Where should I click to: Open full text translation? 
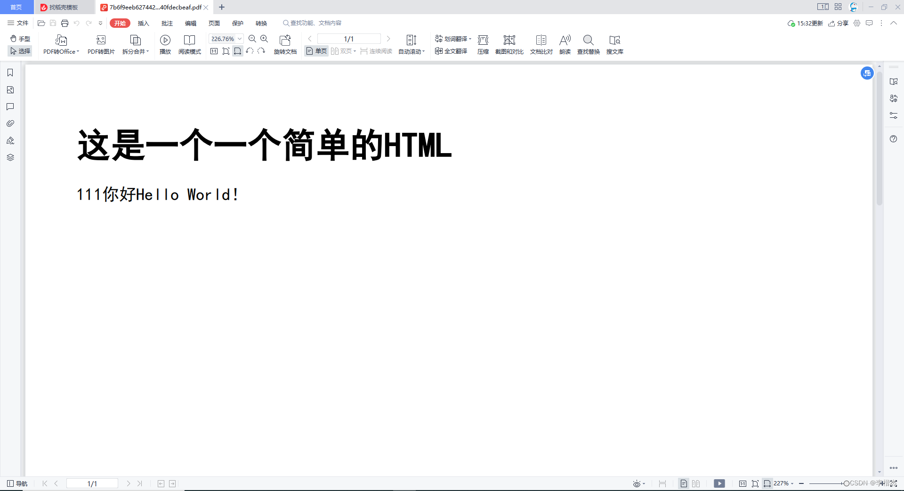pos(451,51)
